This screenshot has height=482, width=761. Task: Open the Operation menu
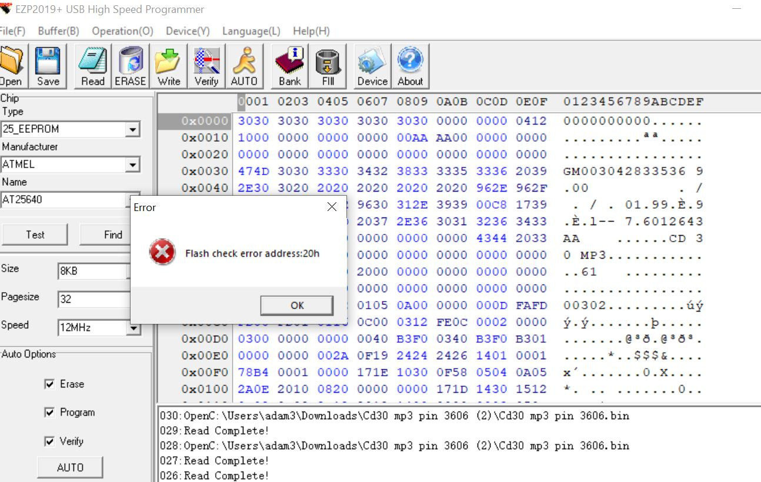[122, 31]
